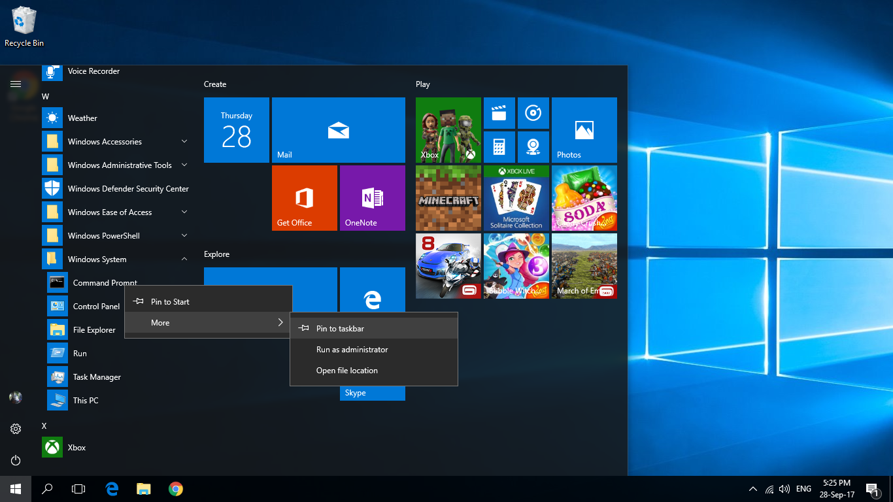Open the Camera small tile
The height and width of the screenshot is (502, 893).
[x=533, y=147]
